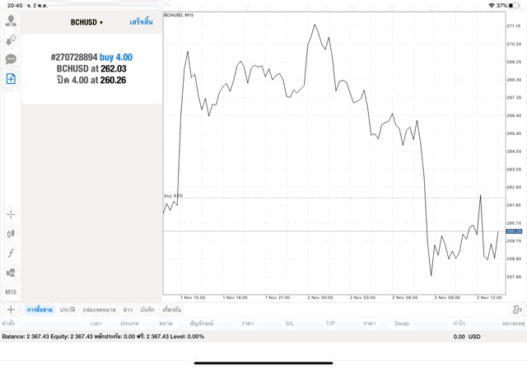Open the M15 timeframe selector
The image size is (527, 368).
(x=11, y=291)
